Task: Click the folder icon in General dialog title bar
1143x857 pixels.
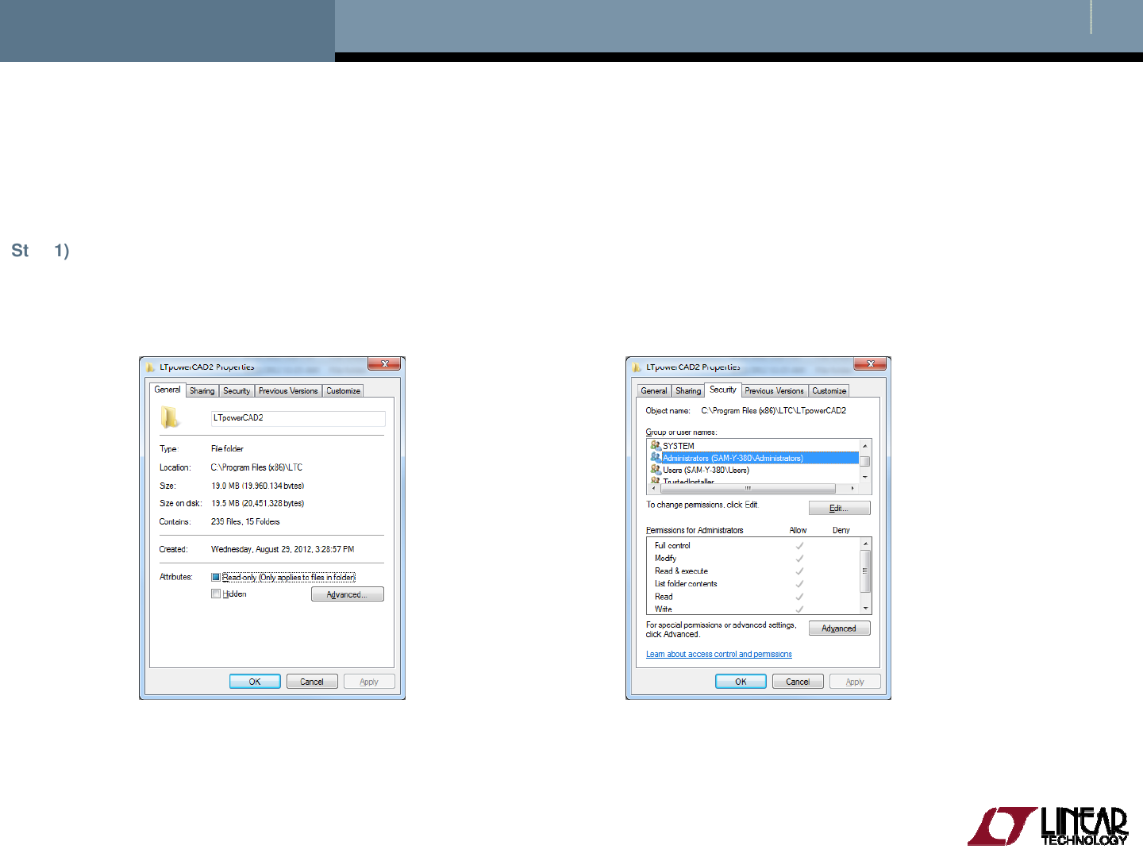Action: (x=151, y=366)
